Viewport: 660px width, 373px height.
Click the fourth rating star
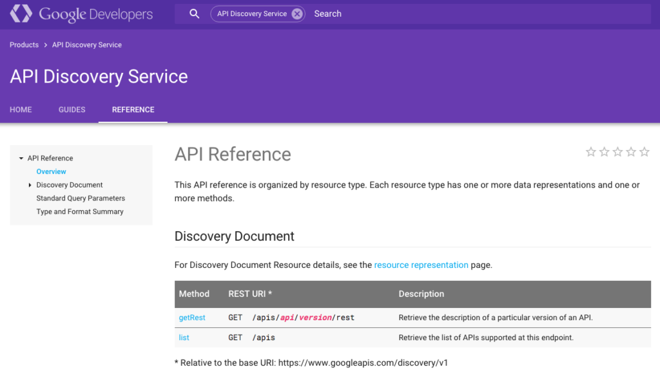pos(631,151)
